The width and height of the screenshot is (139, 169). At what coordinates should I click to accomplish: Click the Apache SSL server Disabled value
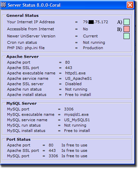(x=73, y=84)
